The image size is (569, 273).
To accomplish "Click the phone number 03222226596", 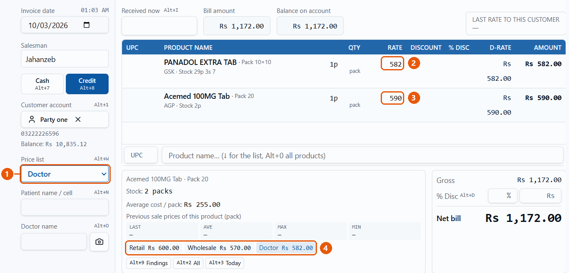I will pyautogui.click(x=40, y=134).
